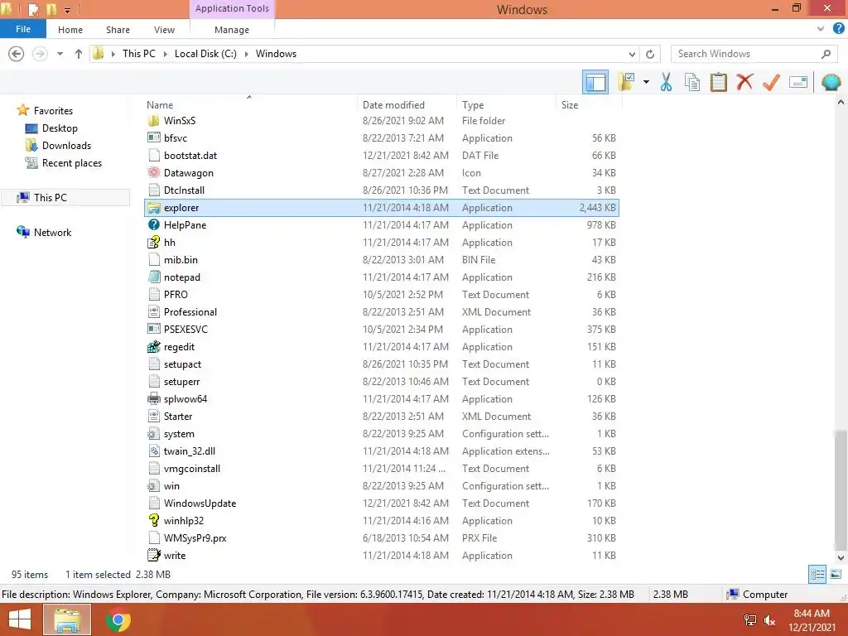The image size is (848, 636).
Task: Select the Datawagon icon file
Action: pyautogui.click(x=154, y=172)
